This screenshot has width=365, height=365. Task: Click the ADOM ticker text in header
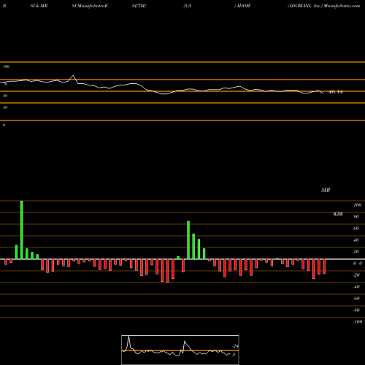(x=243, y=6)
